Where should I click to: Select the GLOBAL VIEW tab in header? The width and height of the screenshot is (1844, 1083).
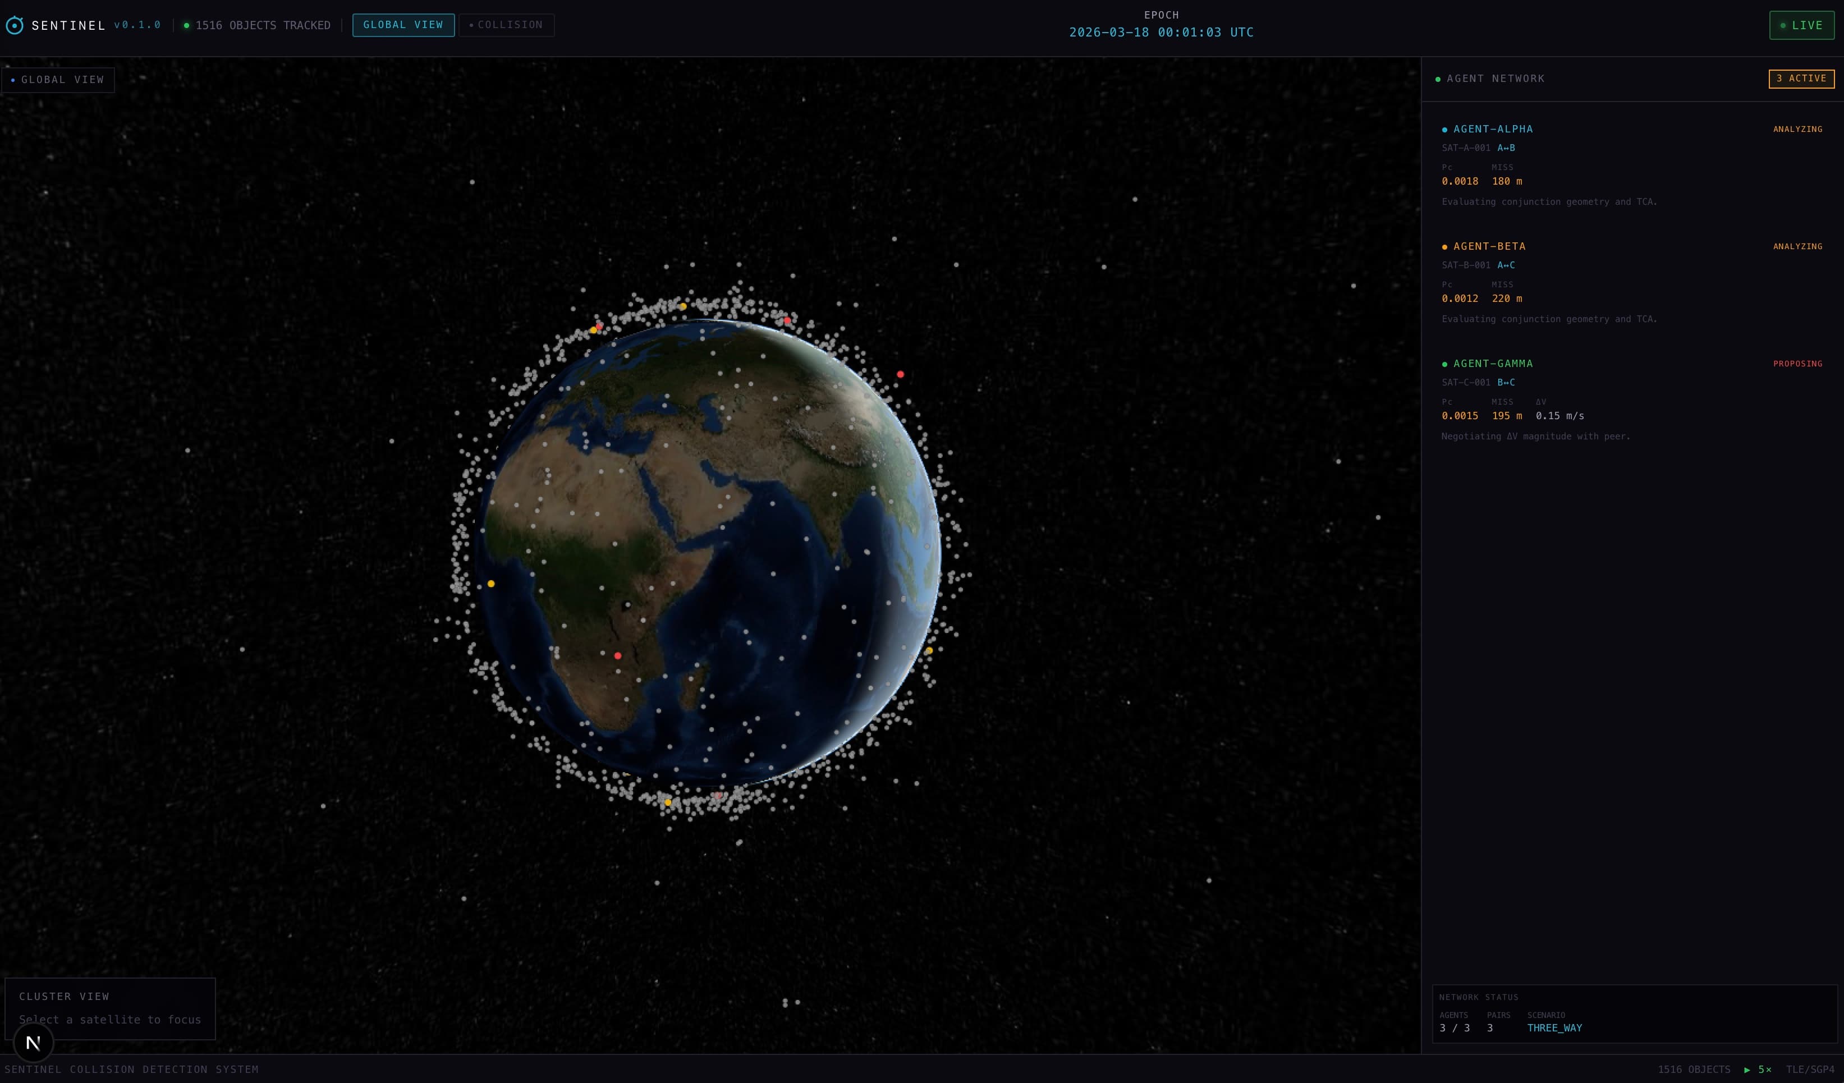click(x=403, y=25)
